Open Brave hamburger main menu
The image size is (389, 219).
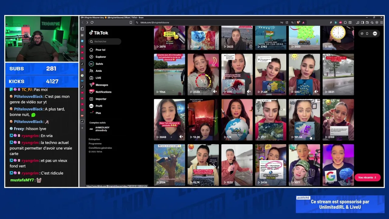click(381, 23)
